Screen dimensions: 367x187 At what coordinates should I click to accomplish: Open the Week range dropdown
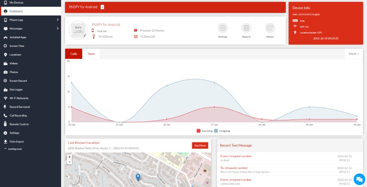353,54
